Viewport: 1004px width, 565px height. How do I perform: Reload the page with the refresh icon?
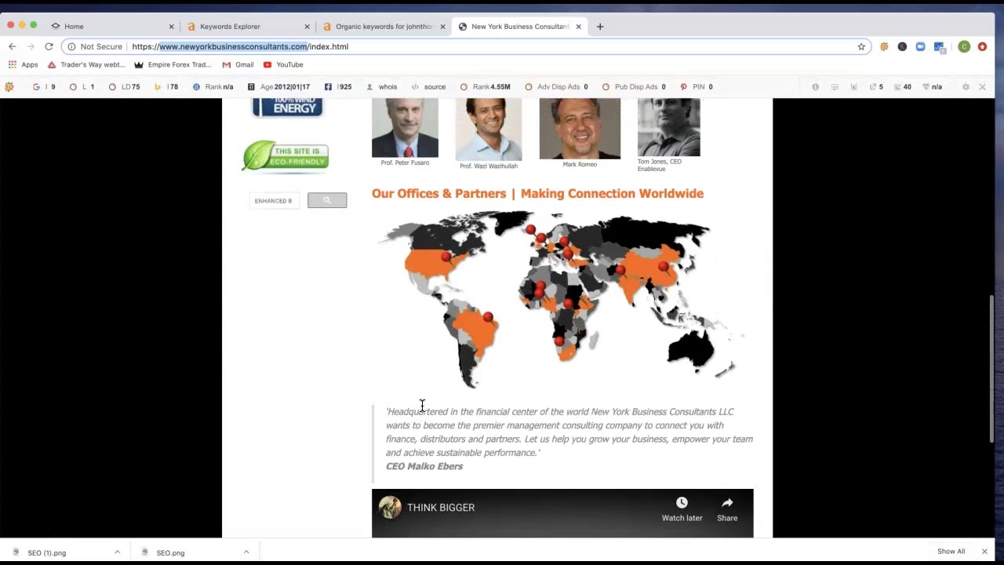[x=49, y=46]
